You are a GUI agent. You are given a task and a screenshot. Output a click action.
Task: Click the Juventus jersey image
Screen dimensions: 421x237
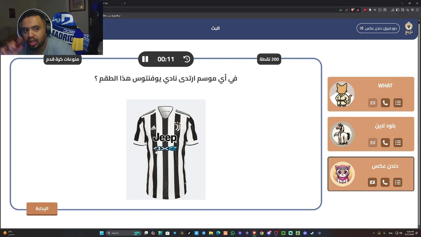tap(166, 149)
